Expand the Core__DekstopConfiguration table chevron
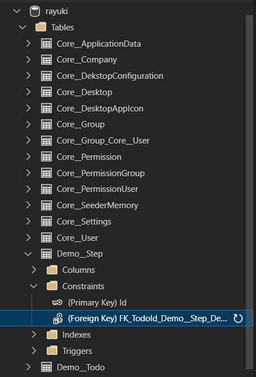 click(28, 76)
